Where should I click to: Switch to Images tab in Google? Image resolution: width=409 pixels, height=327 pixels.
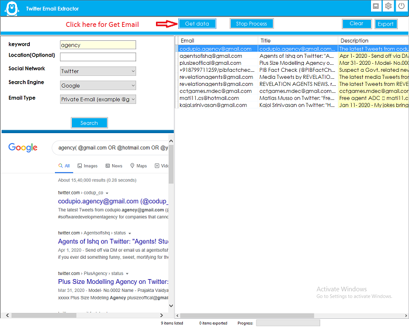click(88, 166)
